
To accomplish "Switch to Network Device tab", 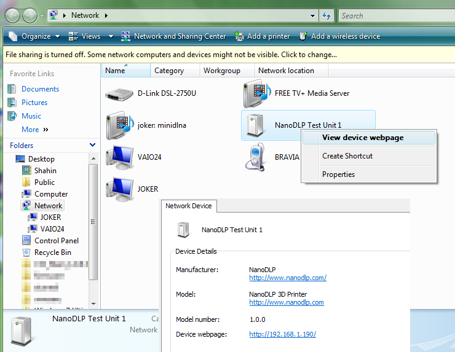I will (189, 206).
